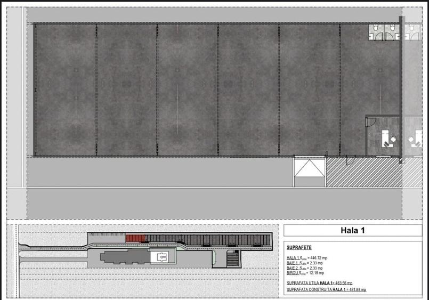Click the SUPRAFETE heading
This screenshot has height=300, width=429.
pyautogui.click(x=299, y=248)
